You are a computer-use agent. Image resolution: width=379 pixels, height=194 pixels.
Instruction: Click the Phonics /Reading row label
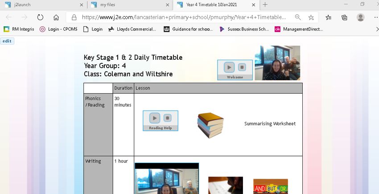tap(95, 102)
